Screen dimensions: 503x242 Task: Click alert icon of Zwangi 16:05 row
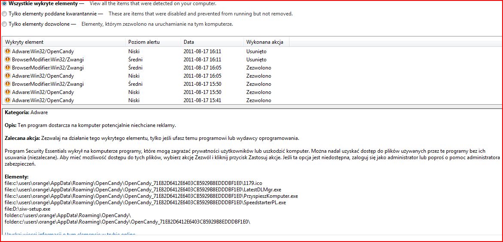click(x=8, y=68)
